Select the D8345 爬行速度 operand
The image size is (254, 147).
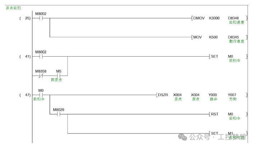point(236,39)
